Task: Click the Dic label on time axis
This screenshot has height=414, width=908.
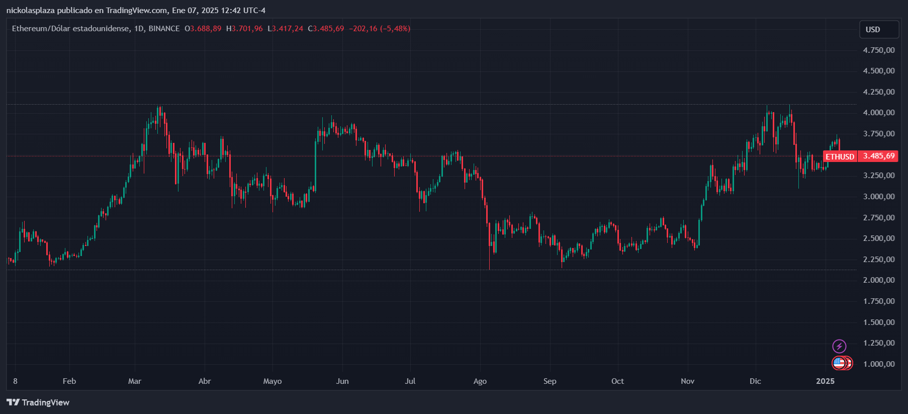Action: click(x=755, y=381)
